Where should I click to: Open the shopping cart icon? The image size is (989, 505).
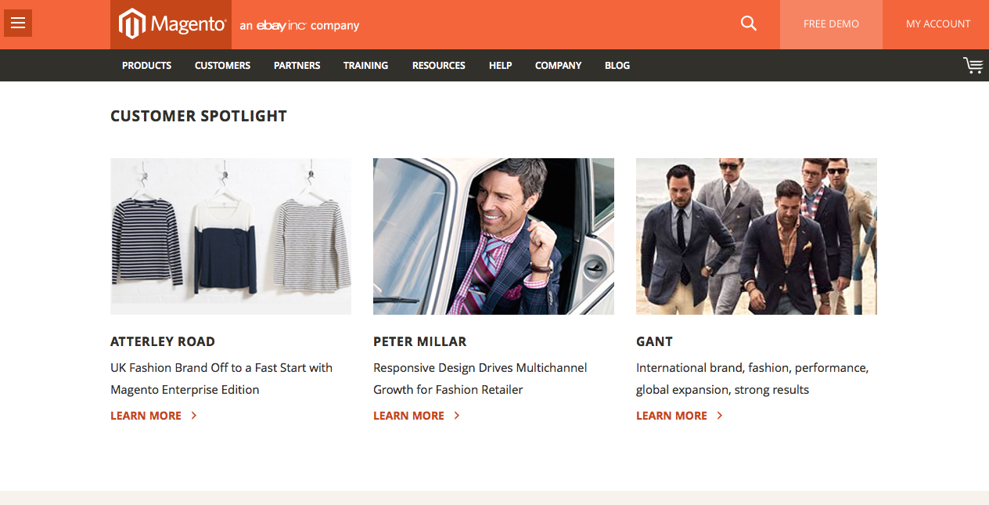(x=973, y=65)
